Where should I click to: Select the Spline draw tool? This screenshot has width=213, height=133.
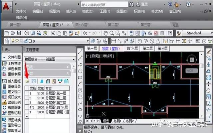pos(80,103)
